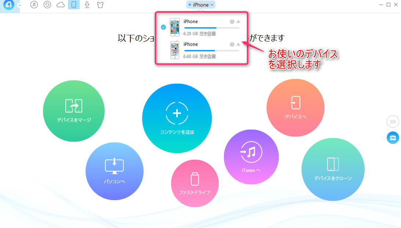Open the media download icon
Image resolution: width=401 pixels, height=228 pixels.
point(87,5)
